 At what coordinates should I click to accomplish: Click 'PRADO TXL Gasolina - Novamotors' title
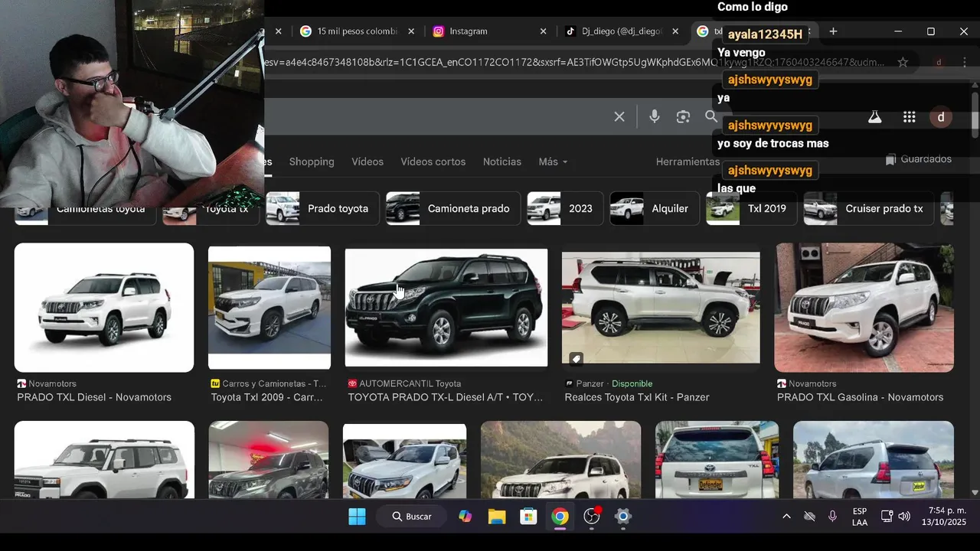point(860,397)
